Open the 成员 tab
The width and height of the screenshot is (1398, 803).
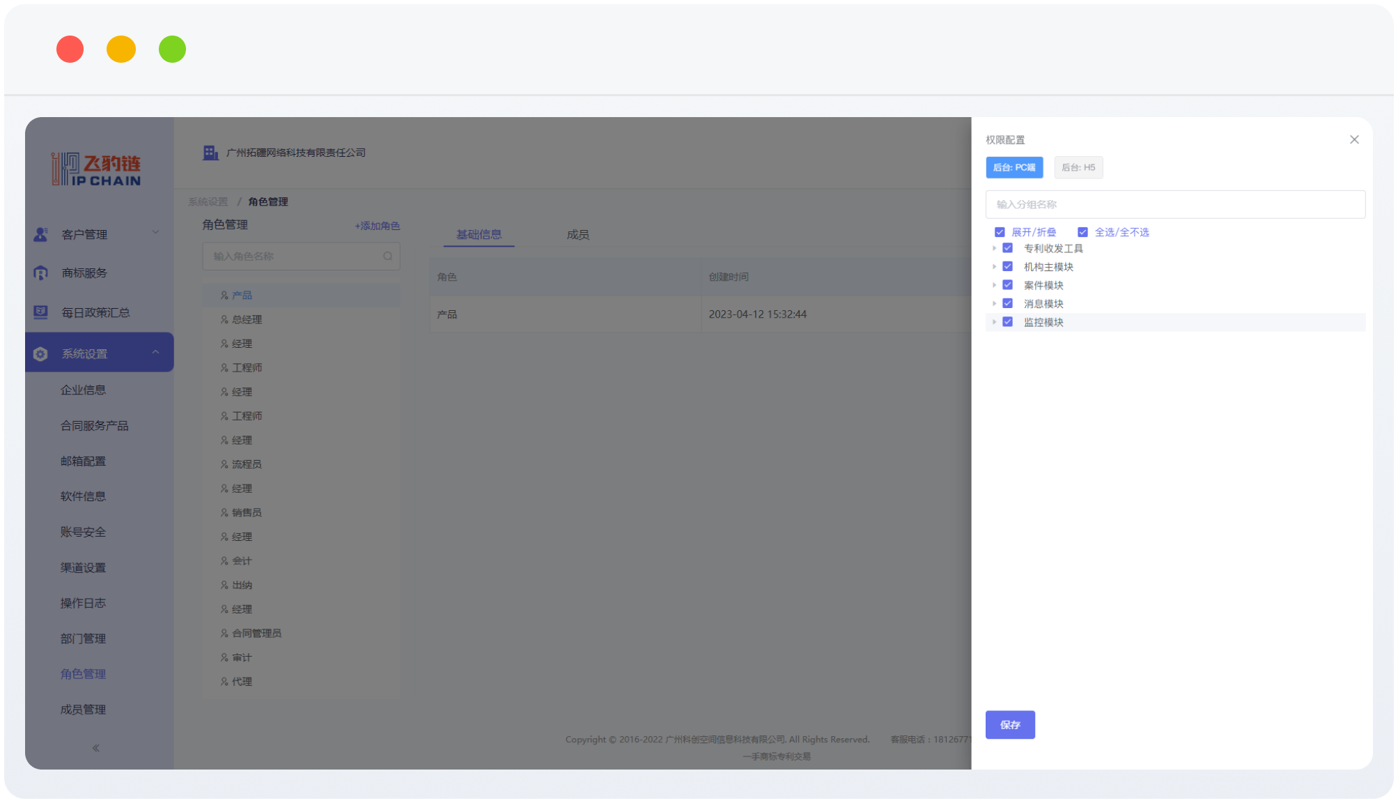click(577, 235)
